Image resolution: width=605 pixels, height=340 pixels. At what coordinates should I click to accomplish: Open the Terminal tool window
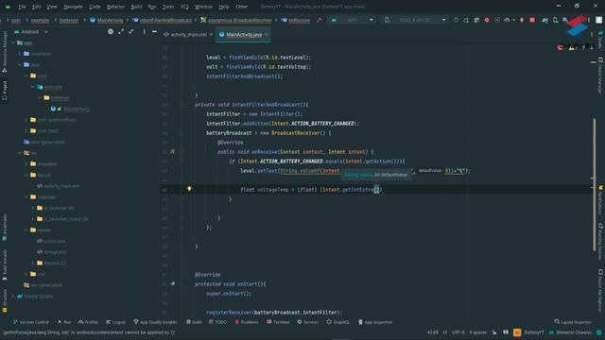tap(278, 322)
